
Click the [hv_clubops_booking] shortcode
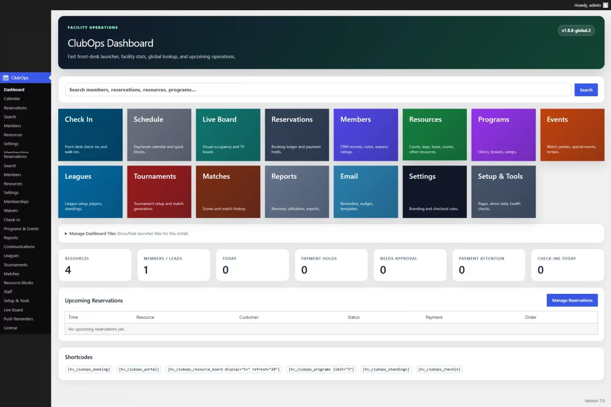click(x=89, y=369)
